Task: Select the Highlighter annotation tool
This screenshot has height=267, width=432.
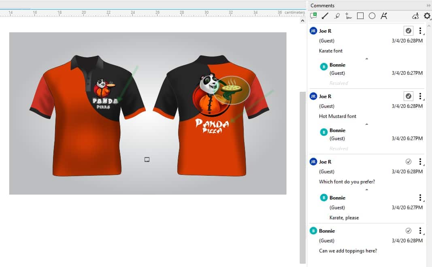Action: (x=336, y=16)
